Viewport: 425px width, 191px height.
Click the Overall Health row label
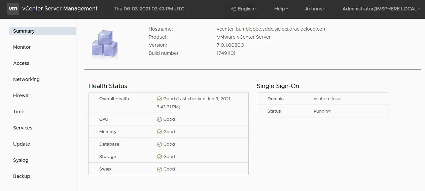coord(114,99)
